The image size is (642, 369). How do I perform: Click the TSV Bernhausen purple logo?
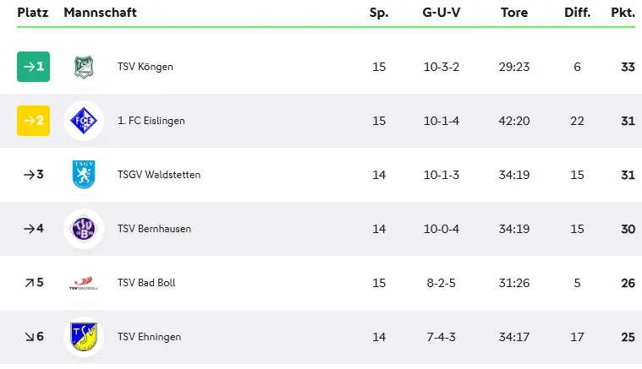(x=84, y=229)
